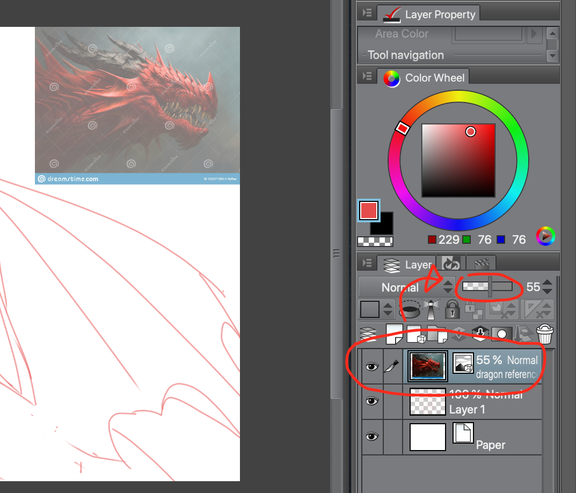Apply mask to layer icon
The height and width of the screenshot is (493, 576).
point(523,334)
